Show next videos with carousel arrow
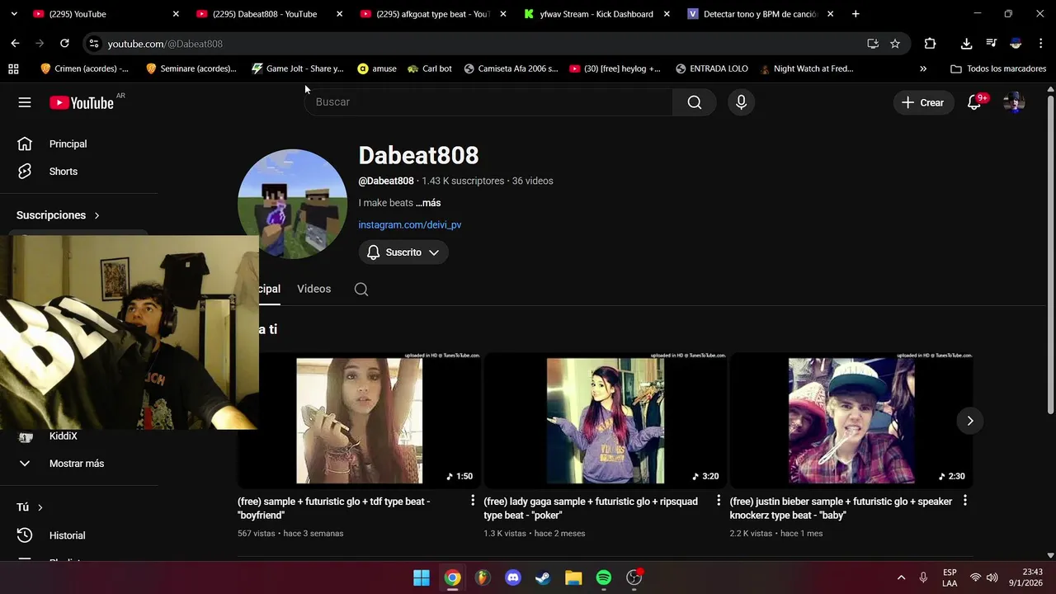The width and height of the screenshot is (1056, 594). point(970,421)
